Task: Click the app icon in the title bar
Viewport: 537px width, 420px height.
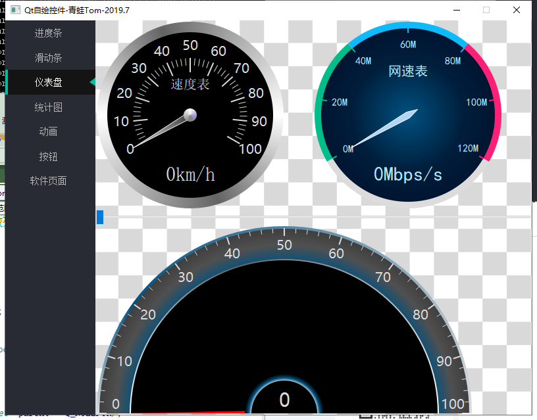Action: click(16, 10)
